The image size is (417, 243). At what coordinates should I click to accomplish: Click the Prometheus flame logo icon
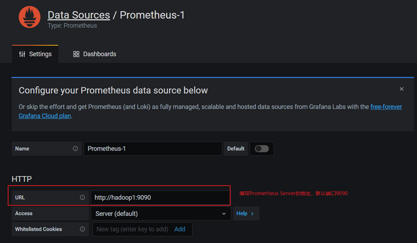(x=30, y=17)
